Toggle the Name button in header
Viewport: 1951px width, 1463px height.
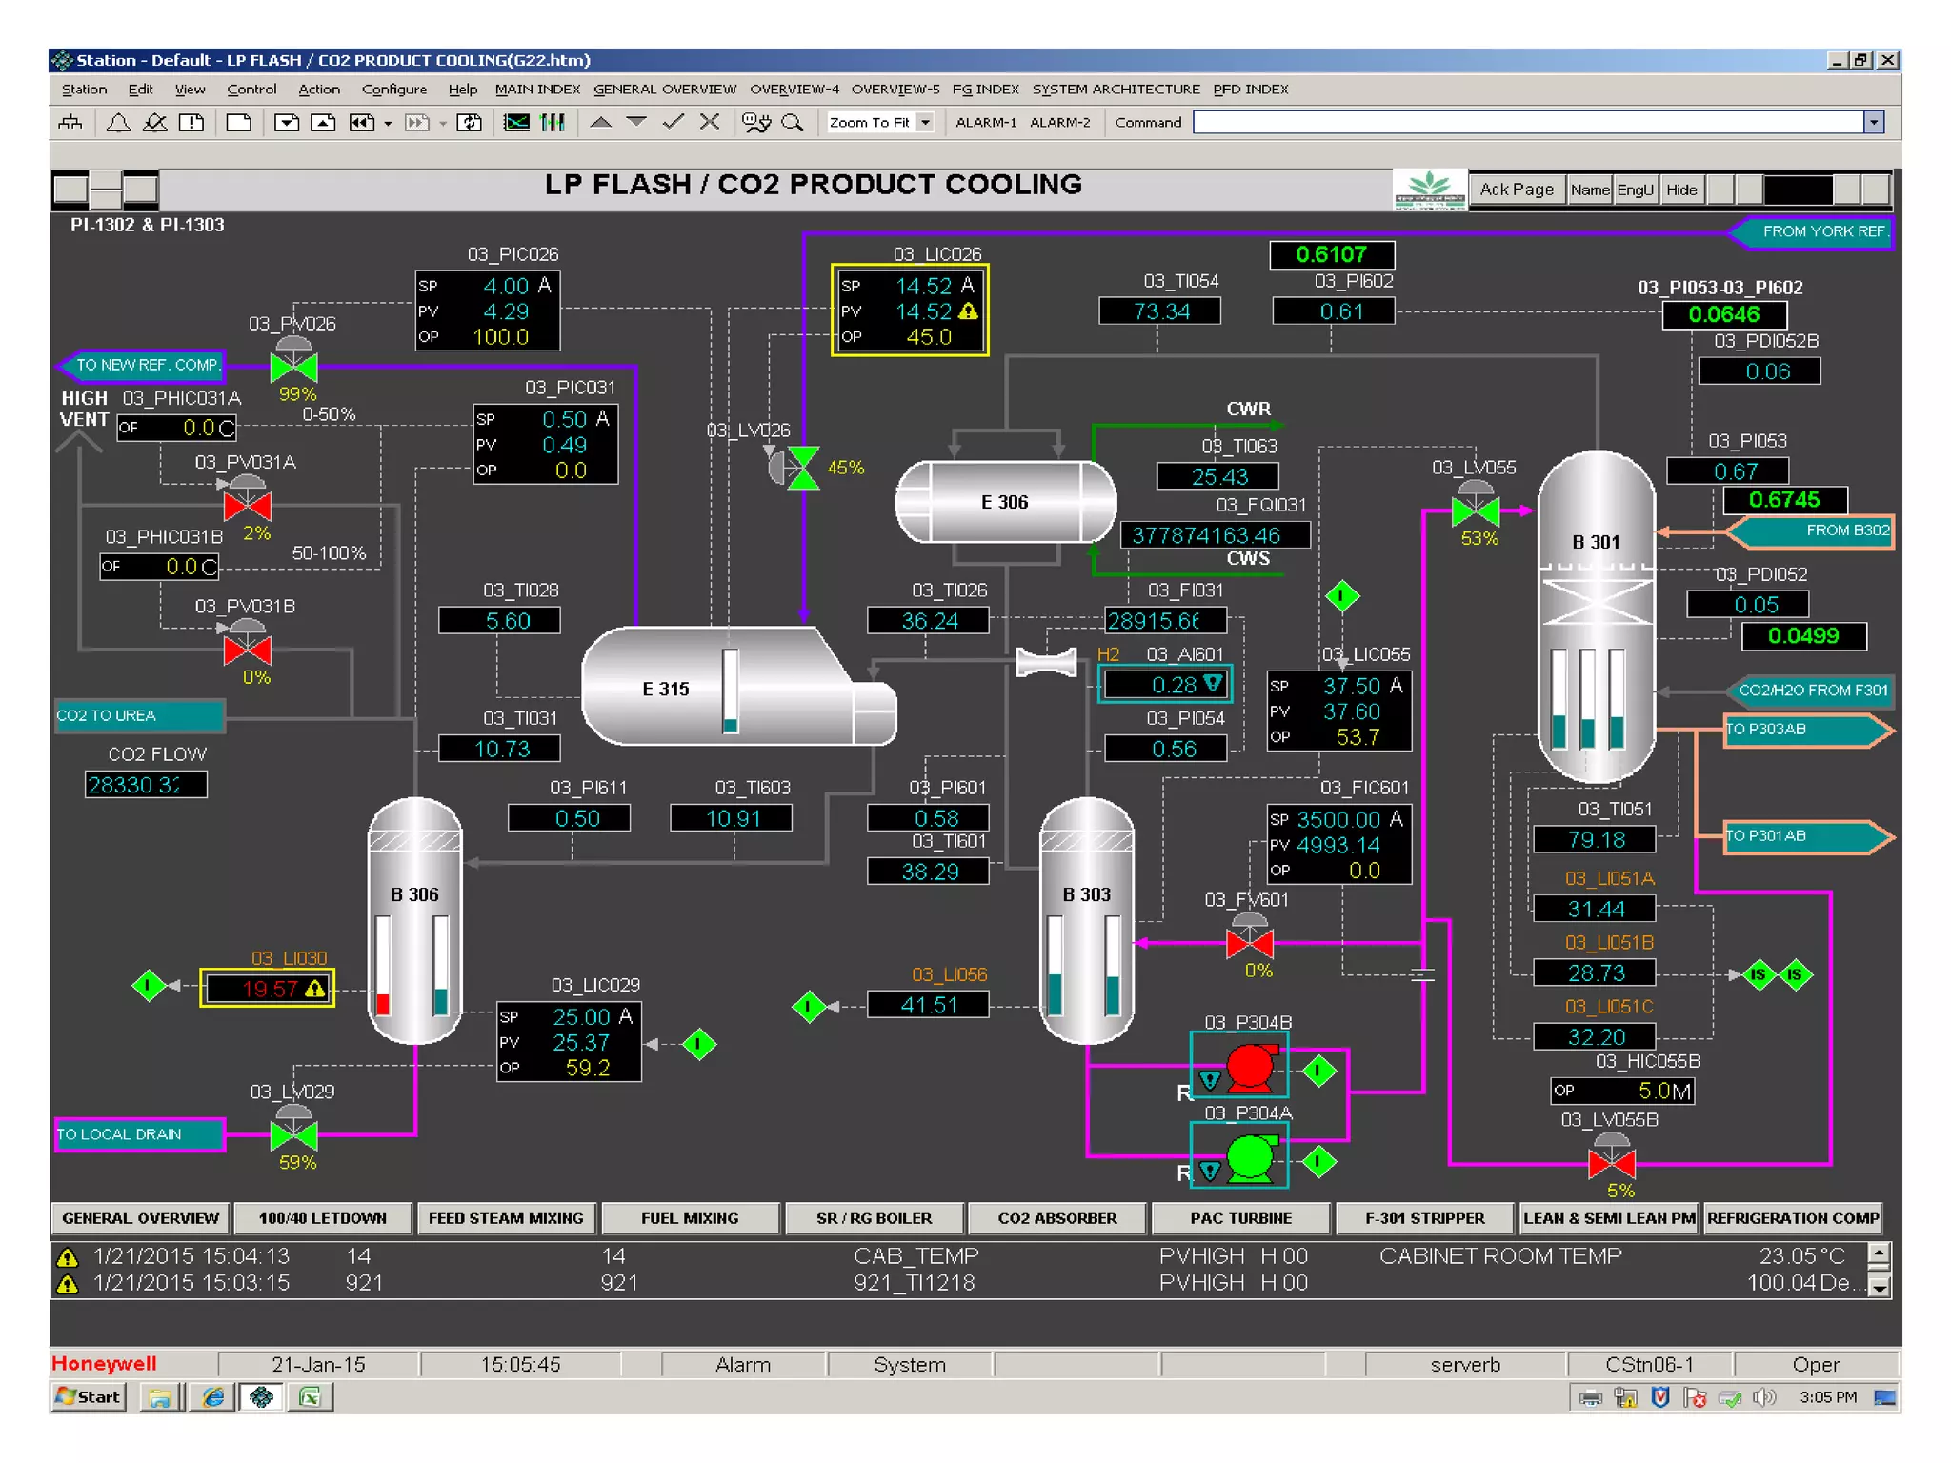tap(1590, 190)
